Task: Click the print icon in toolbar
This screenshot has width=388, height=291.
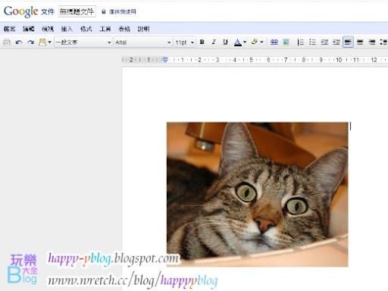Action: (7, 42)
